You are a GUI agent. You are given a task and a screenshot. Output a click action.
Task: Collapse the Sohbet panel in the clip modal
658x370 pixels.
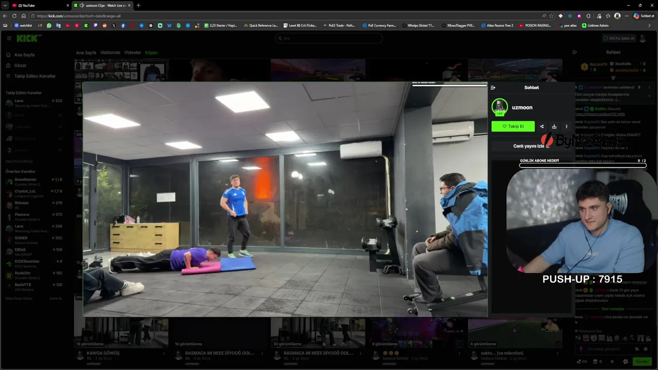pyautogui.click(x=493, y=88)
